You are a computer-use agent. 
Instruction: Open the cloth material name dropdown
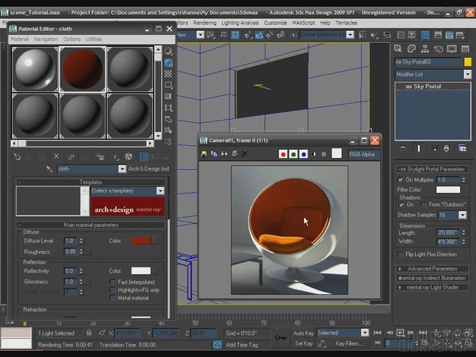pyautogui.click(x=122, y=169)
